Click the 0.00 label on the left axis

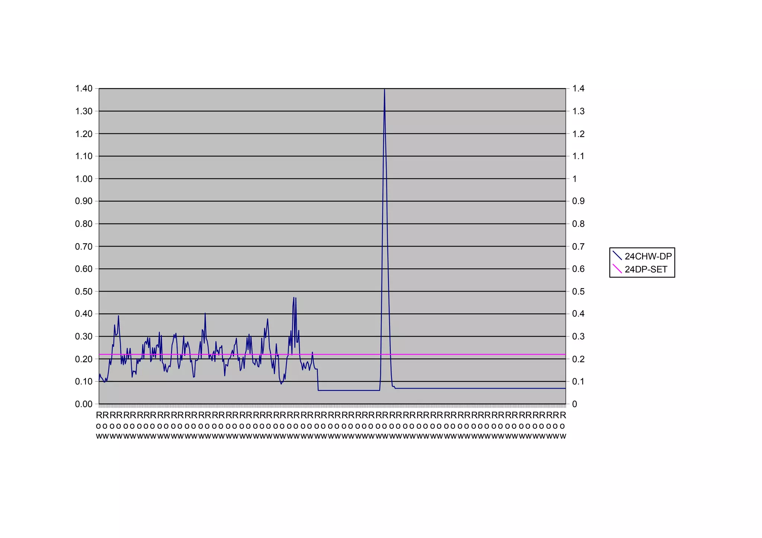tap(84, 404)
